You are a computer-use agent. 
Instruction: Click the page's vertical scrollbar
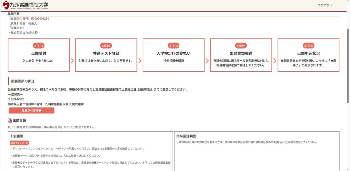click(348, 66)
